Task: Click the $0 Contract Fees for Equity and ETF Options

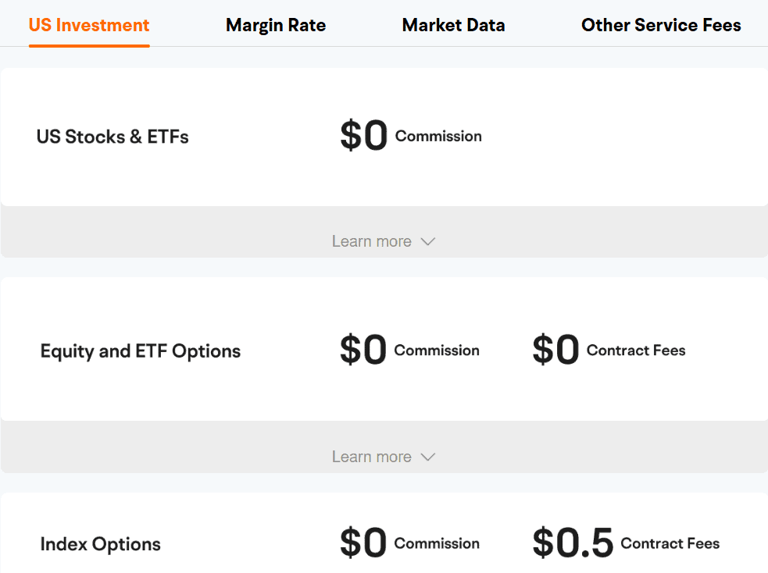Action: click(608, 349)
